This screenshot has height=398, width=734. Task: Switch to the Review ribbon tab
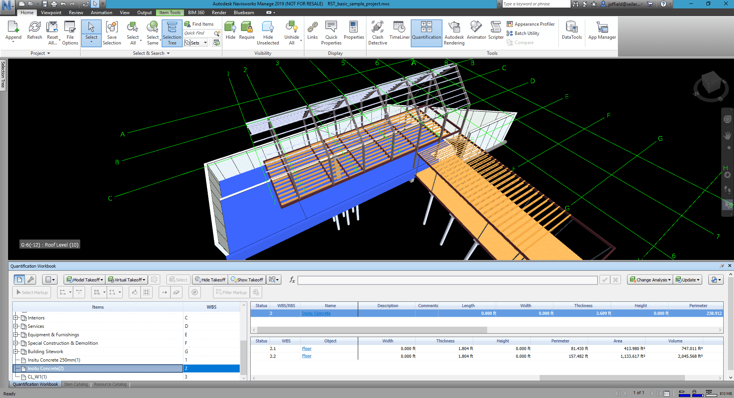pyautogui.click(x=76, y=13)
